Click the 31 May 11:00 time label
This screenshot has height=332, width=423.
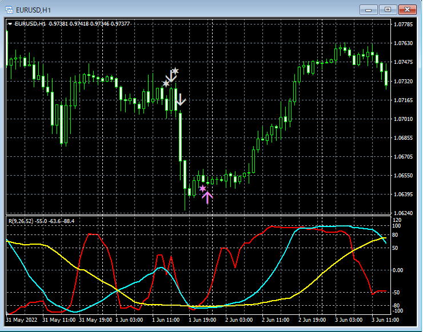tap(59, 320)
